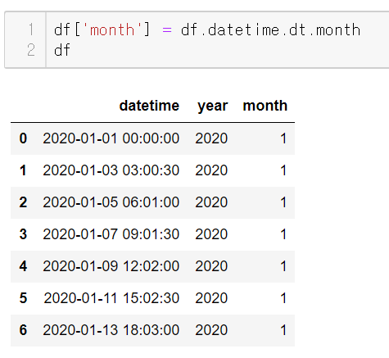Screen dimensions: 389x358
Task: Click month value 1 in row 0
Action: [x=283, y=138]
